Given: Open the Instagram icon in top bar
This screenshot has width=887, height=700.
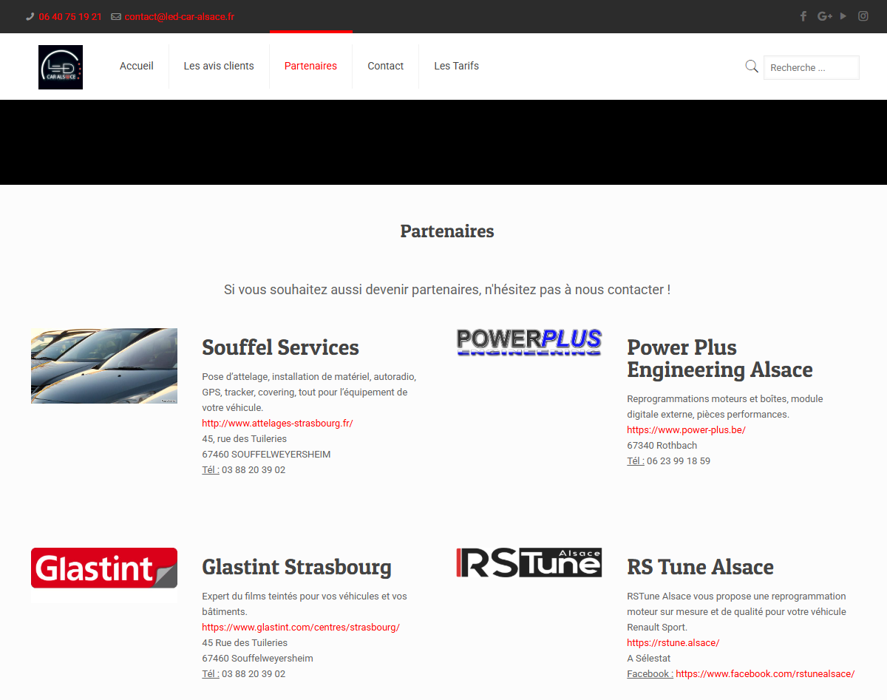Looking at the screenshot, I should click(x=863, y=16).
